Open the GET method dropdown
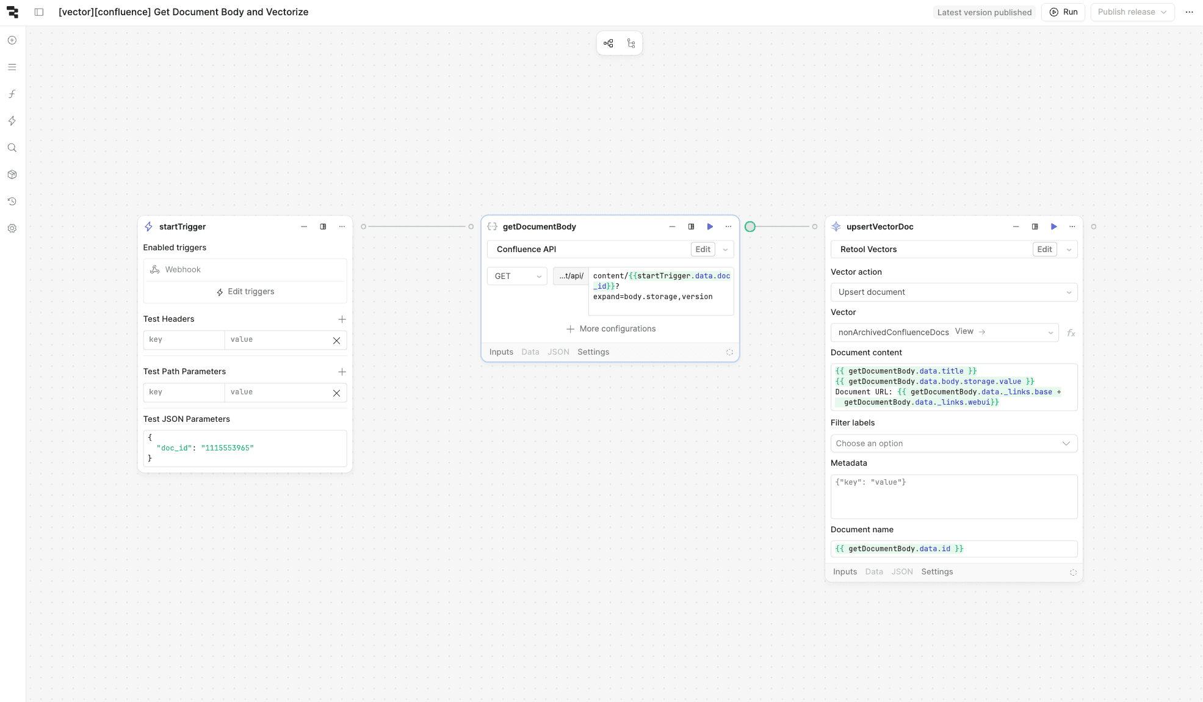 pyautogui.click(x=517, y=277)
